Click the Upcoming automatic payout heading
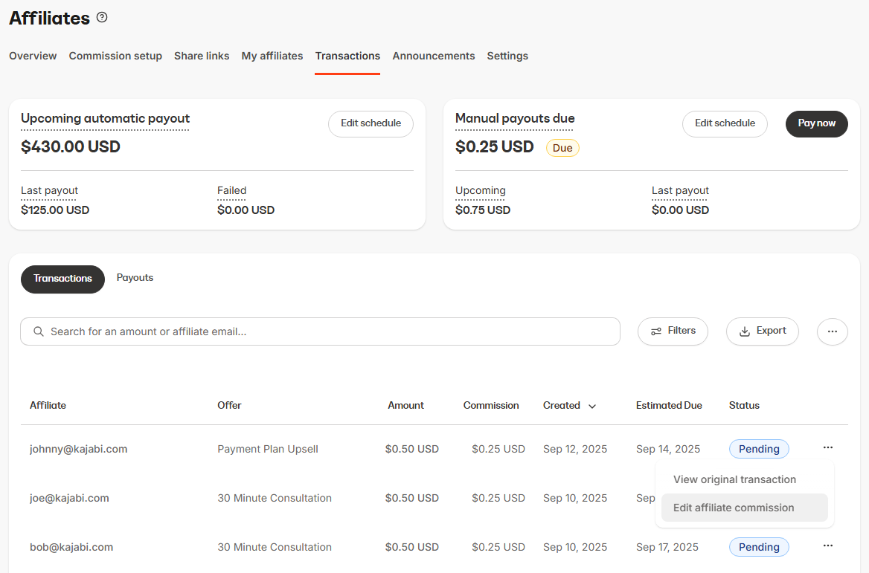This screenshot has height=573, width=869. (106, 118)
